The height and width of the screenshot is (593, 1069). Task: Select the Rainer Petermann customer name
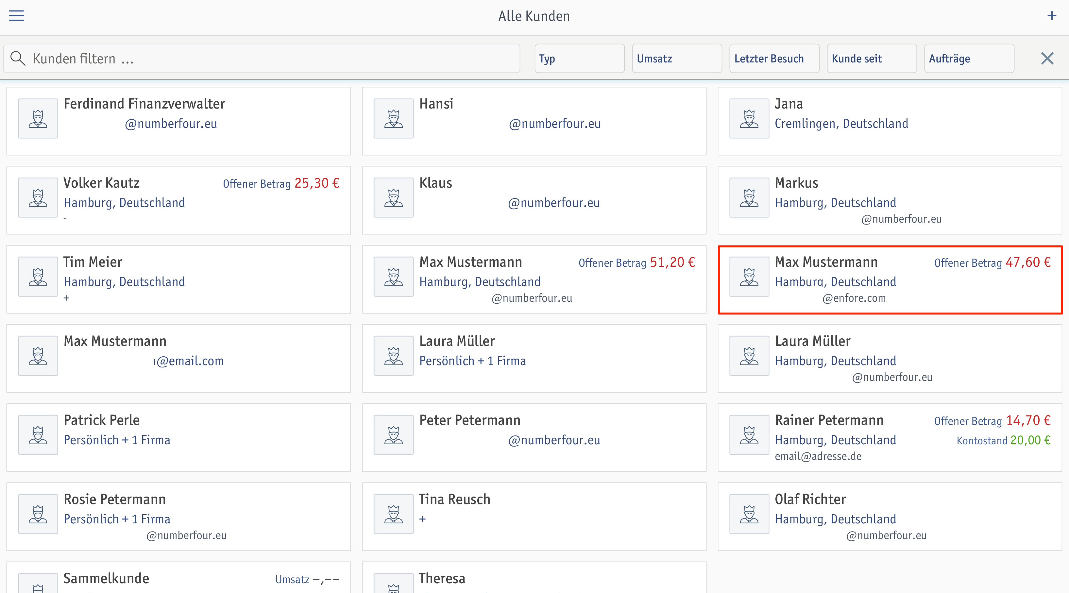pyautogui.click(x=829, y=420)
